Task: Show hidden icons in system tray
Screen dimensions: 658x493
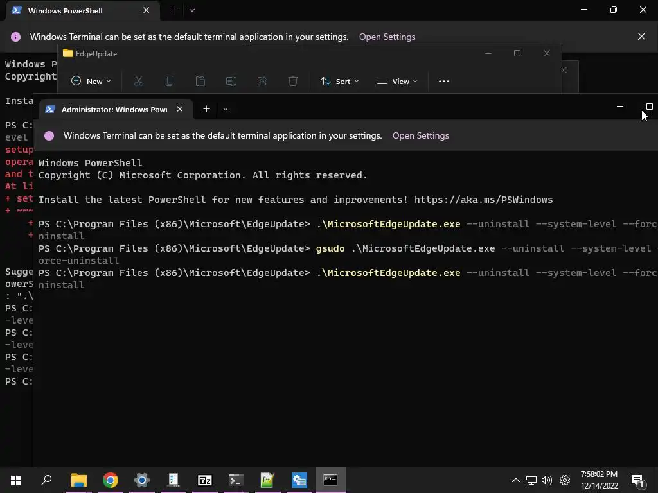Action: tap(516, 480)
